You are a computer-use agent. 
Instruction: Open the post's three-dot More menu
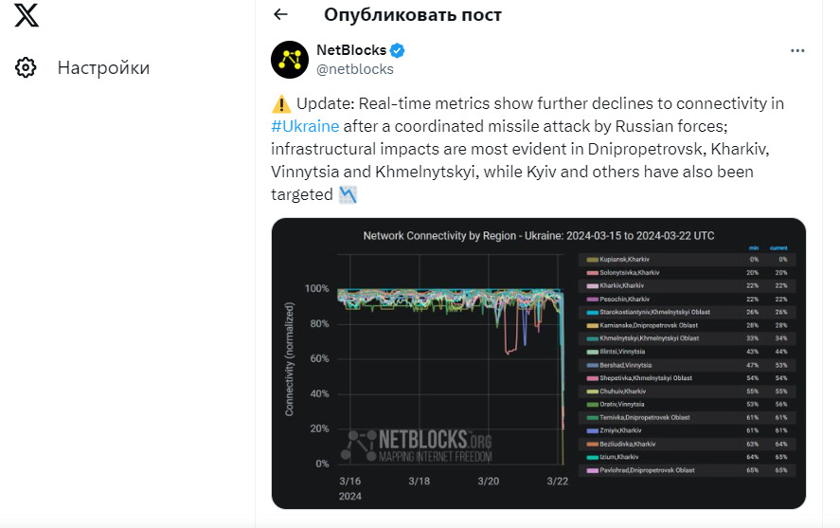pyautogui.click(x=798, y=50)
